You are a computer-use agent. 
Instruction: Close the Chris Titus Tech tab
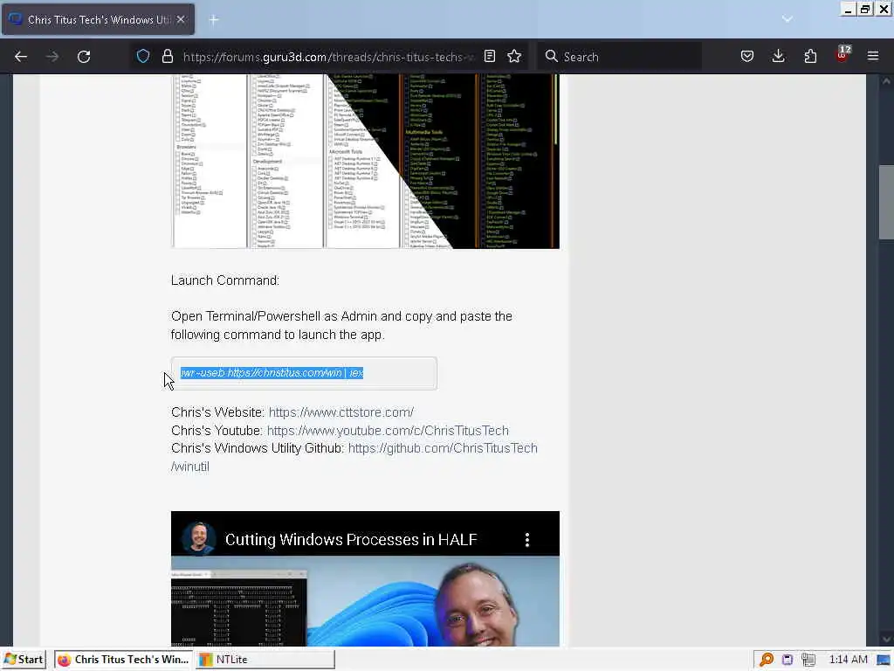click(181, 19)
